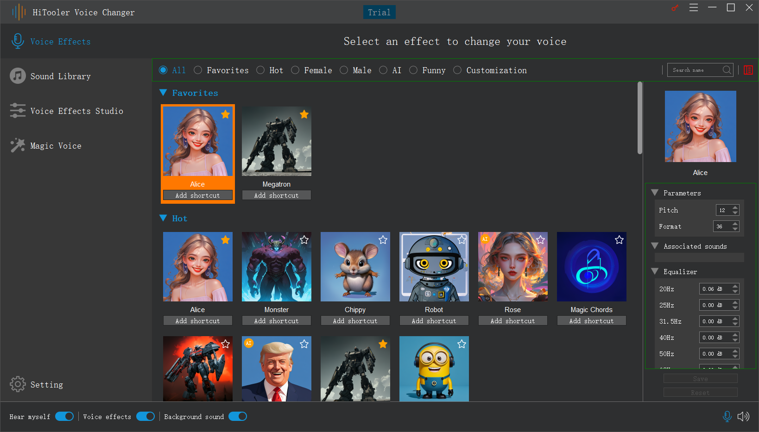This screenshot has height=432, width=759.
Task: Select the Rose voice thumbnail
Action: pos(513,267)
